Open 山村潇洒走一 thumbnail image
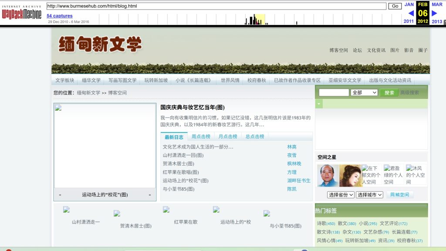The width and height of the screenshot is (446, 251). (66, 210)
